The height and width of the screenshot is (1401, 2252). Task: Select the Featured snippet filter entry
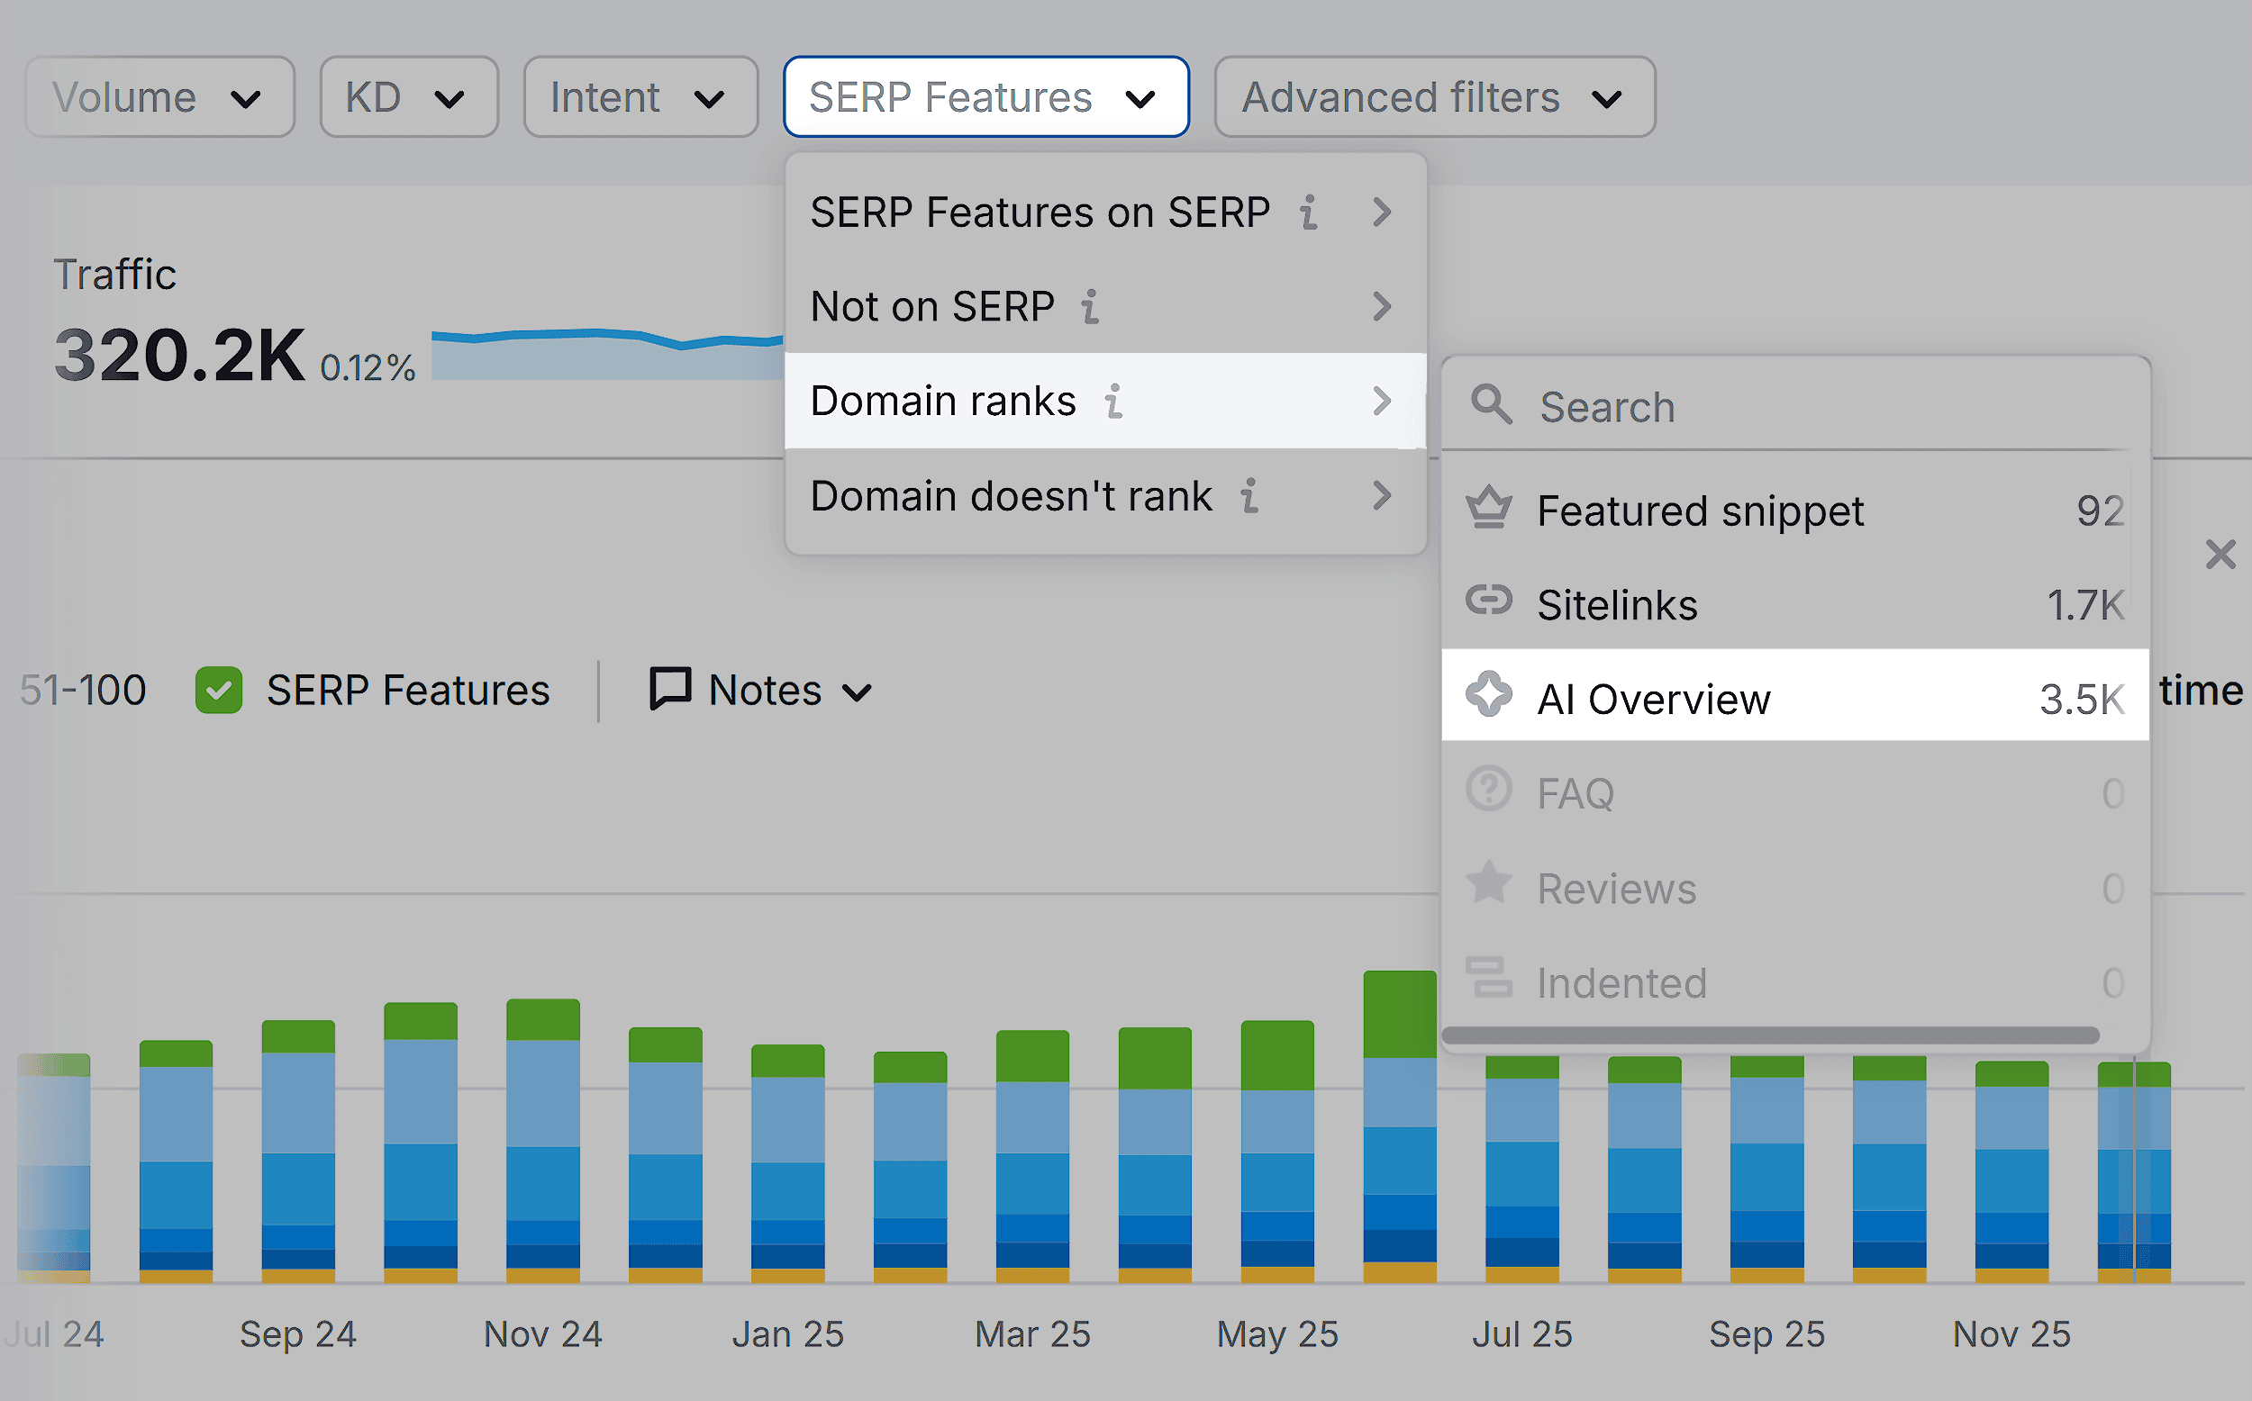[1700, 511]
